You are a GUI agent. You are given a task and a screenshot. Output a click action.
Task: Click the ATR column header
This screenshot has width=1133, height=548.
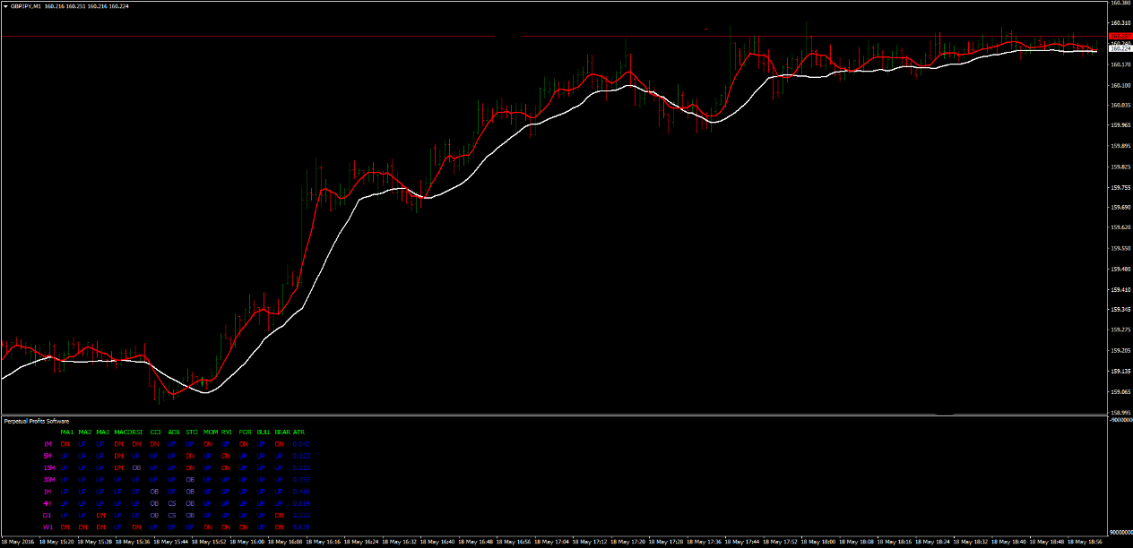coord(298,432)
